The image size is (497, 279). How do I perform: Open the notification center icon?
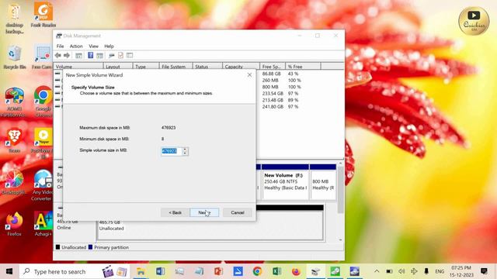(x=484, y=271)
